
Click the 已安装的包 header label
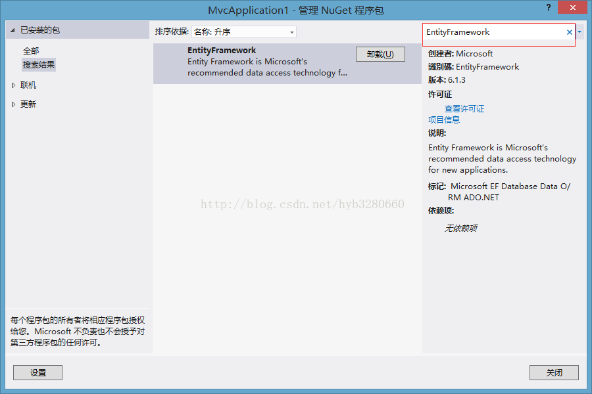tap(40, 30)
